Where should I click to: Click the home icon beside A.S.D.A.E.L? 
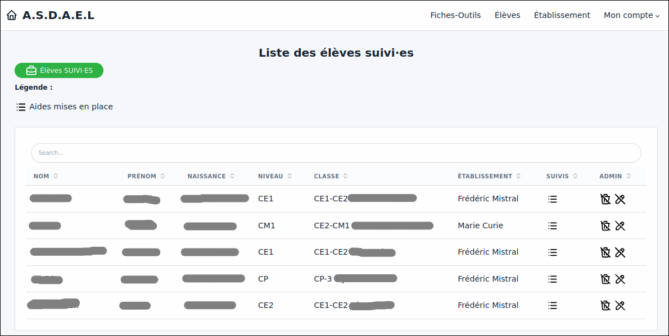pyautogui.click(x=11, y=15)
